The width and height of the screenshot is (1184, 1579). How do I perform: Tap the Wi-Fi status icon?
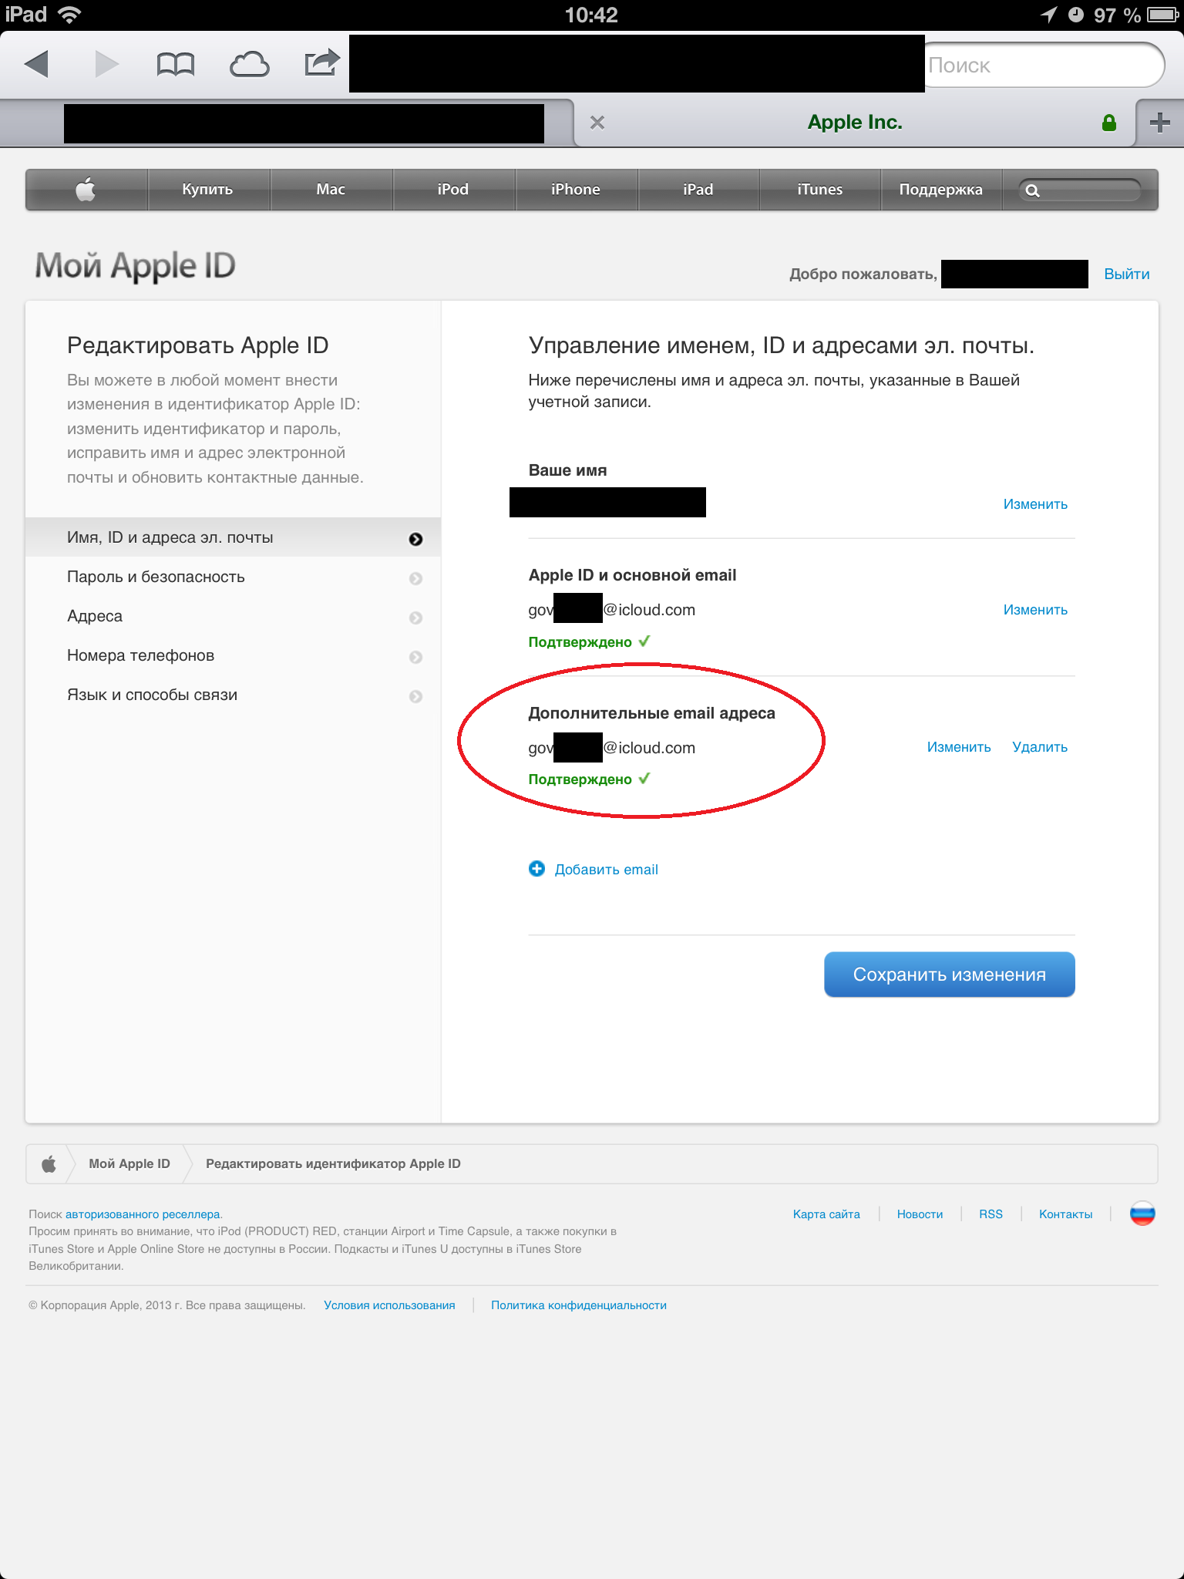(69, 15)
